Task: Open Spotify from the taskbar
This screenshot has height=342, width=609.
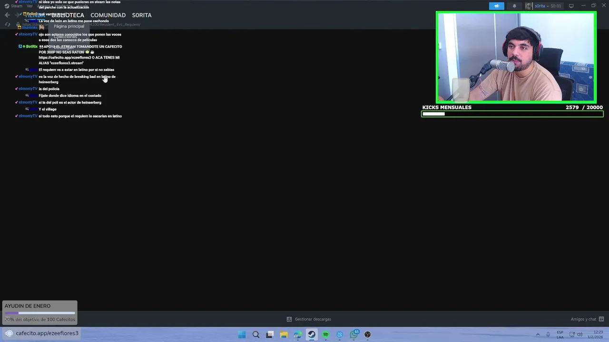Action: 325,334
